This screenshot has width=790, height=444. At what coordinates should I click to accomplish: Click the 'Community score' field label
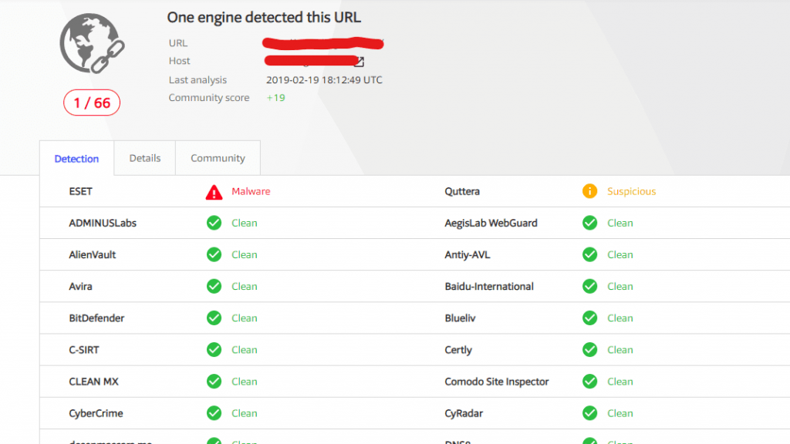(x=208, y=98)
